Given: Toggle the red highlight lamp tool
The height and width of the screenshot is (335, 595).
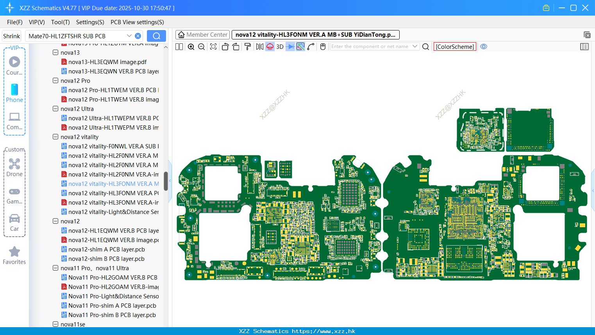Looking at the screenshot, I should tap(270, 46).
